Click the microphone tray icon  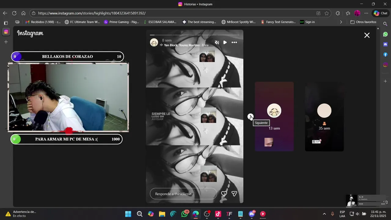[x=332, y=214]
